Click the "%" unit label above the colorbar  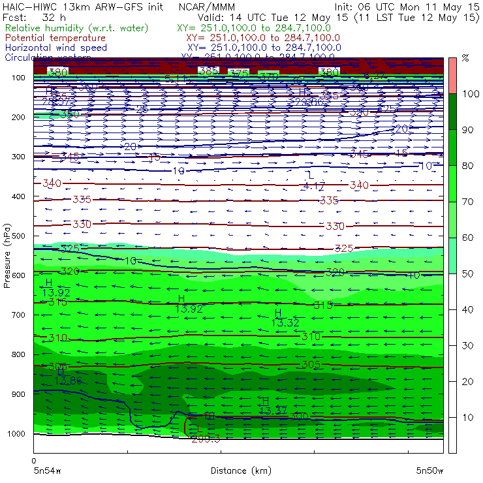tap(465, 58)
